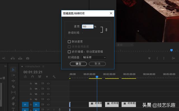Select the Razor tool
This screenshot has width=179, height=111.
click(x=13, y=87)
